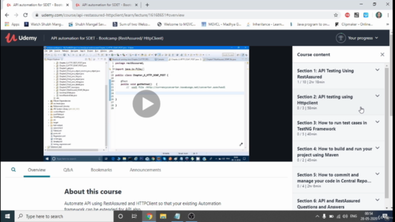Image resolution: width=395 pixels, height=222 pixels.
Task: Open the Clipmaker - Online... bookmark
Action: (354, 24)
